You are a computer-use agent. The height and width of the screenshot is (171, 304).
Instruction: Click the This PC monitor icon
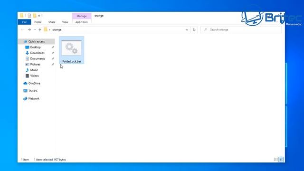[25, 91]
